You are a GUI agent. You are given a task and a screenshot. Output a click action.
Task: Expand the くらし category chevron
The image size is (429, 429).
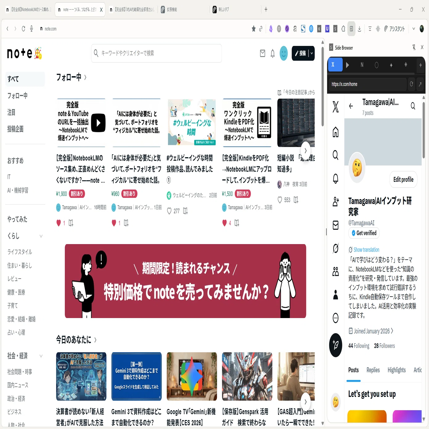(41, 236)
